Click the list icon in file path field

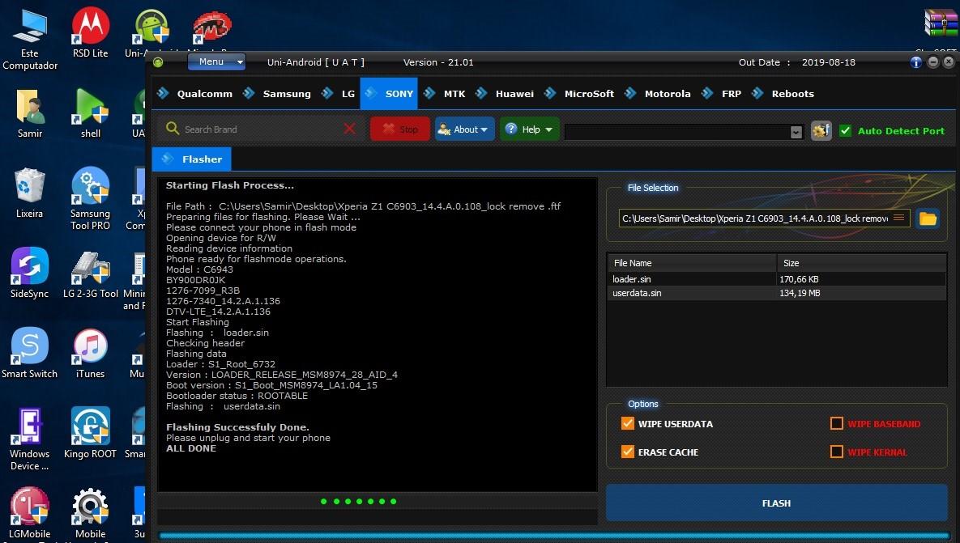click(898, 218)
